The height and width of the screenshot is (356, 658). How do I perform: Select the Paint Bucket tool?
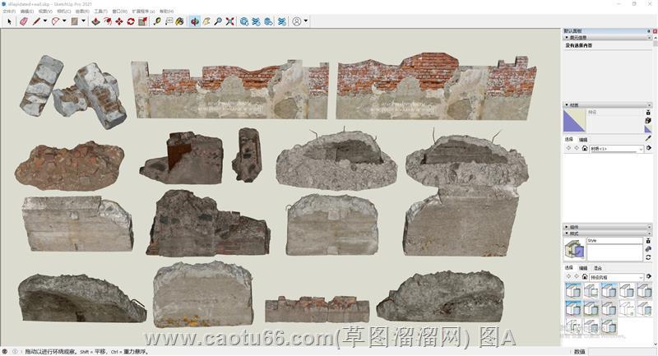[179, 21]
